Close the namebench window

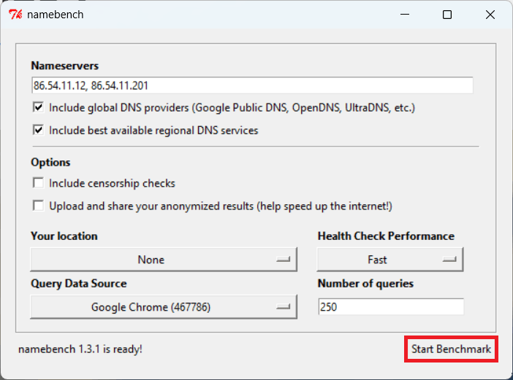tap(490, 15)
